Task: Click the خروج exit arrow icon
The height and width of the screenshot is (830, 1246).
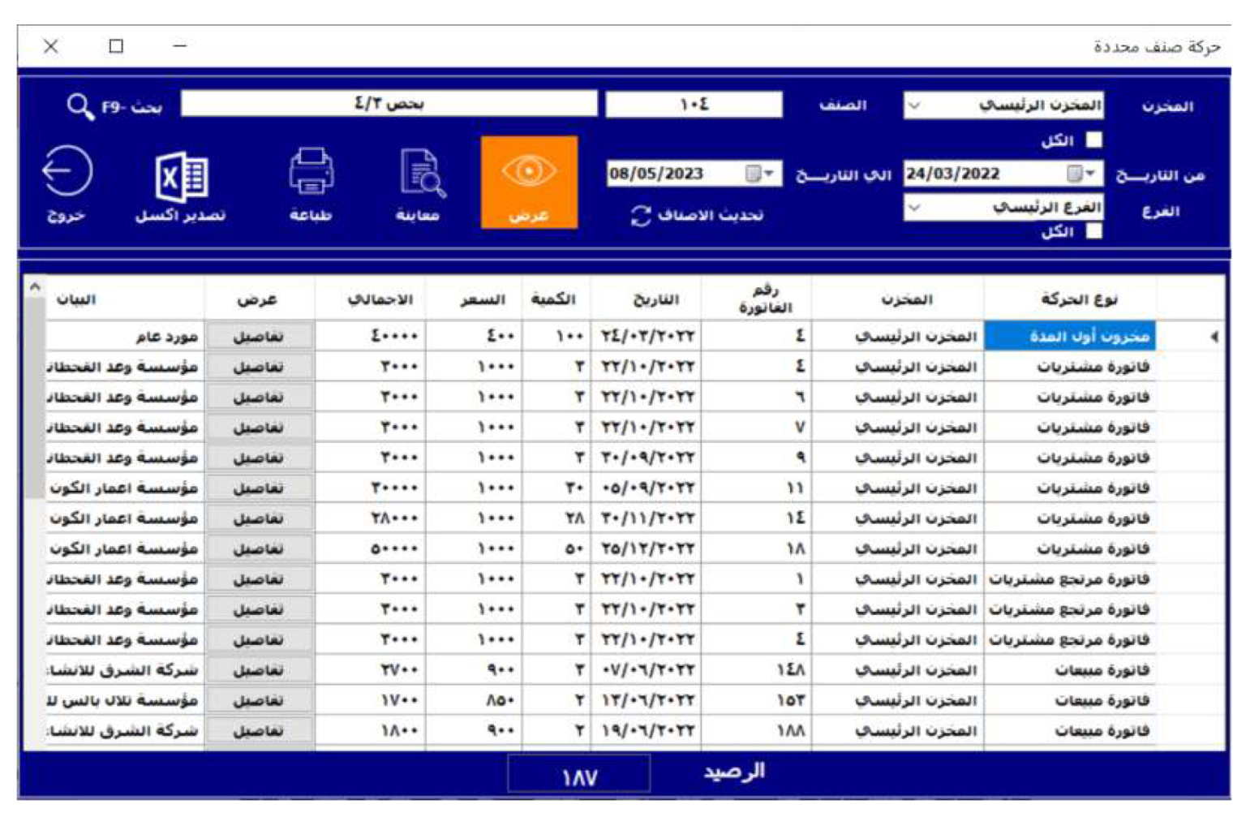Action: (67, 172)
